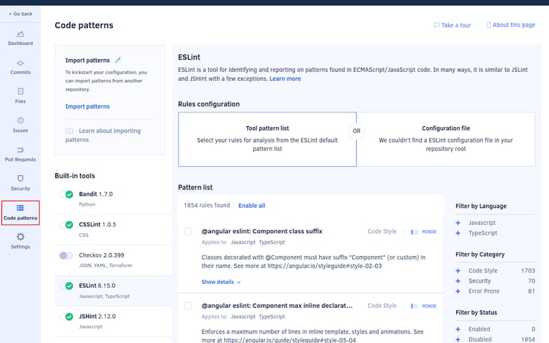The width and height of the screenshot is (549, 343).
Task: Click the Import patterns link
Action: point(88,106)
